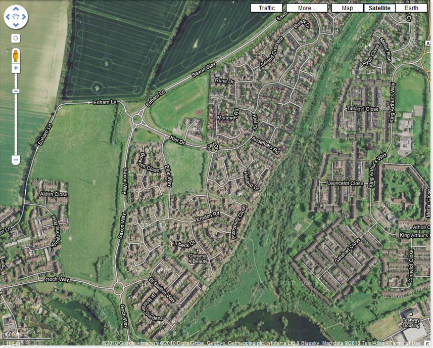
Task: Click the Elbe Way label
Action: coord(168,176)
